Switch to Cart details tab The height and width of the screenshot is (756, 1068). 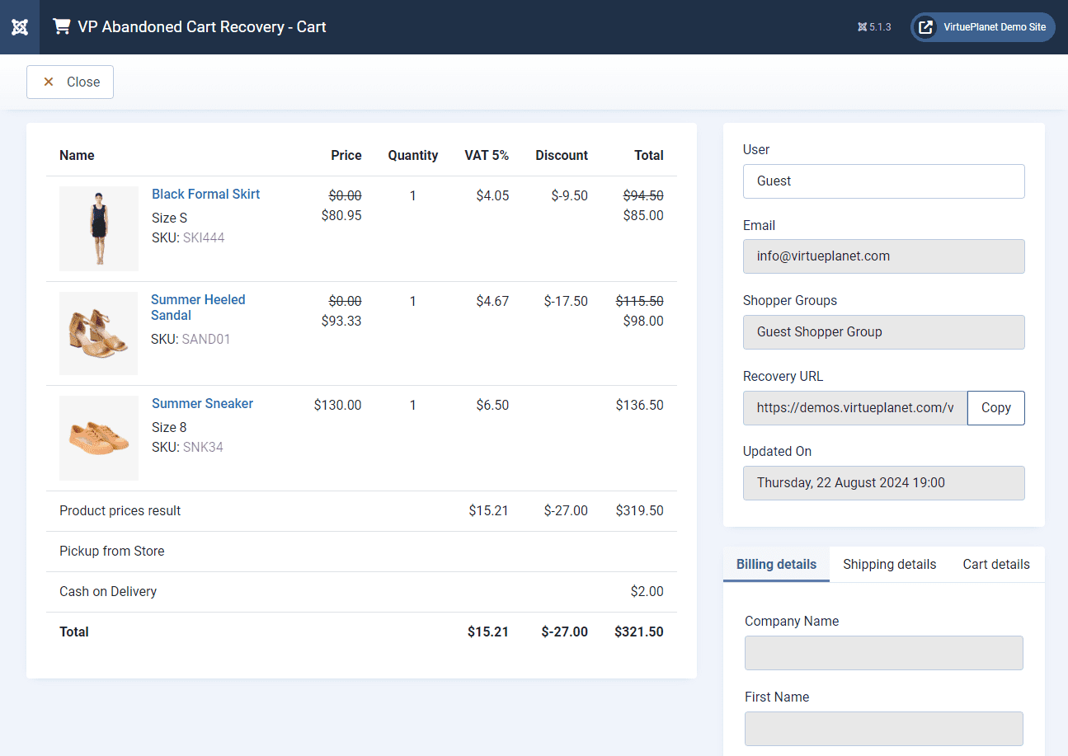click(996, 565)
